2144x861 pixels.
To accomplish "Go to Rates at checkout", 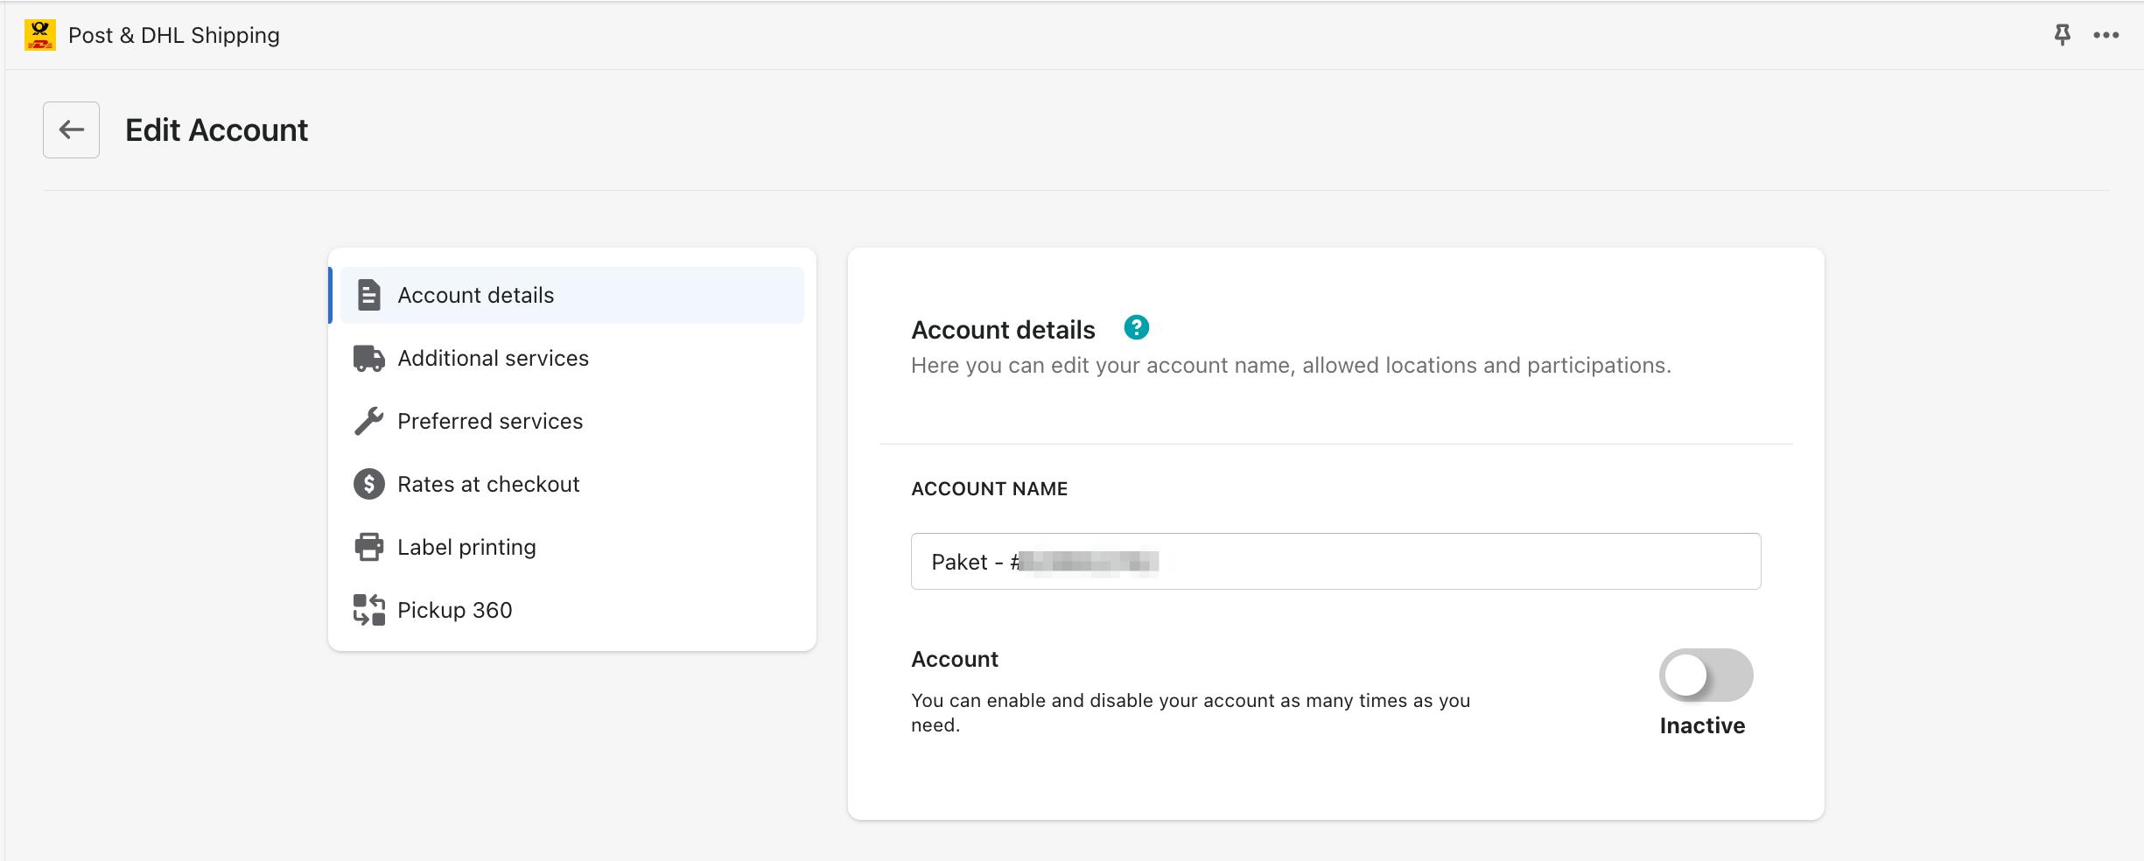I will pos(572,484).
